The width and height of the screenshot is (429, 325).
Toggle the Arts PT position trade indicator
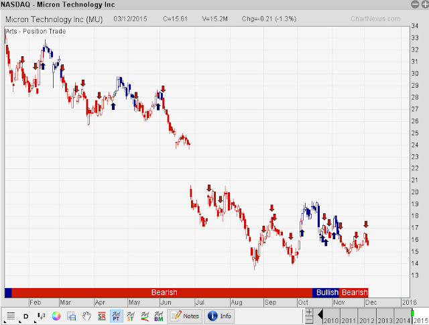(116, 316)
